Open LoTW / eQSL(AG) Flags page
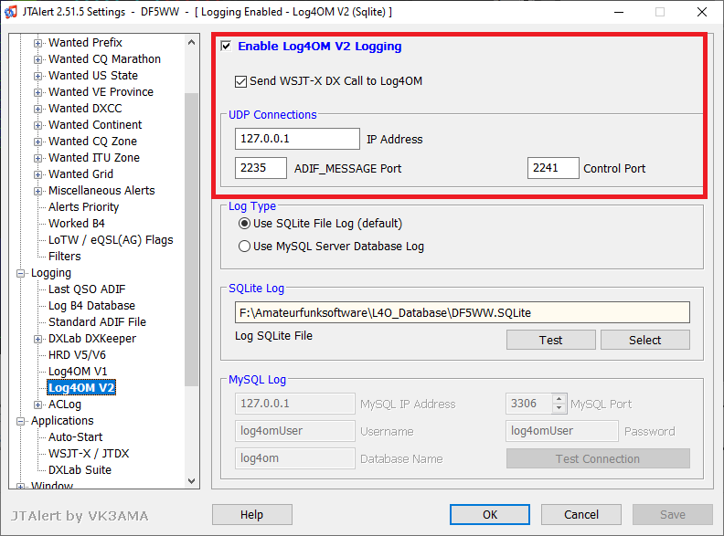724x536 pixels. [111, 240]
